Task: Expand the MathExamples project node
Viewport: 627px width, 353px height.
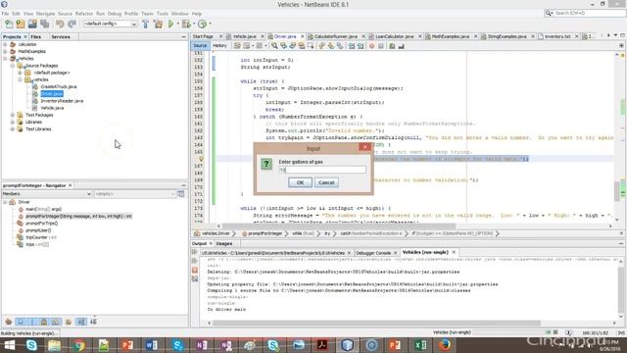Action: 5,52
